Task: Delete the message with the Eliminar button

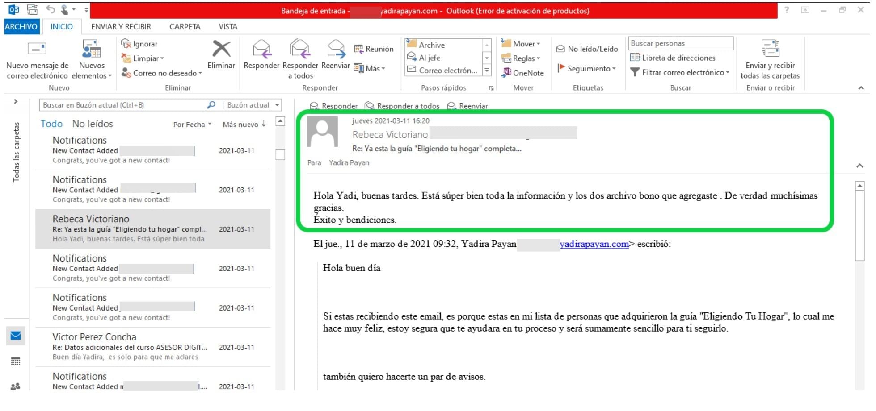Action: [221, 55]
